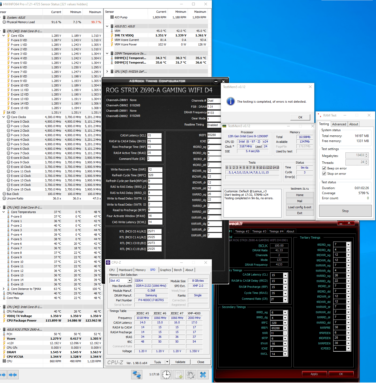
Task: Minimize the MemTweakIt window with red button
Action: click(x=341, y=223)
